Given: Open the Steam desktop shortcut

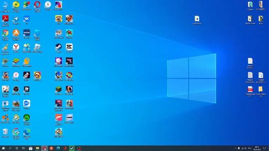Looking at the screenshot, I should pyautogui.click(x=58, y=48).
